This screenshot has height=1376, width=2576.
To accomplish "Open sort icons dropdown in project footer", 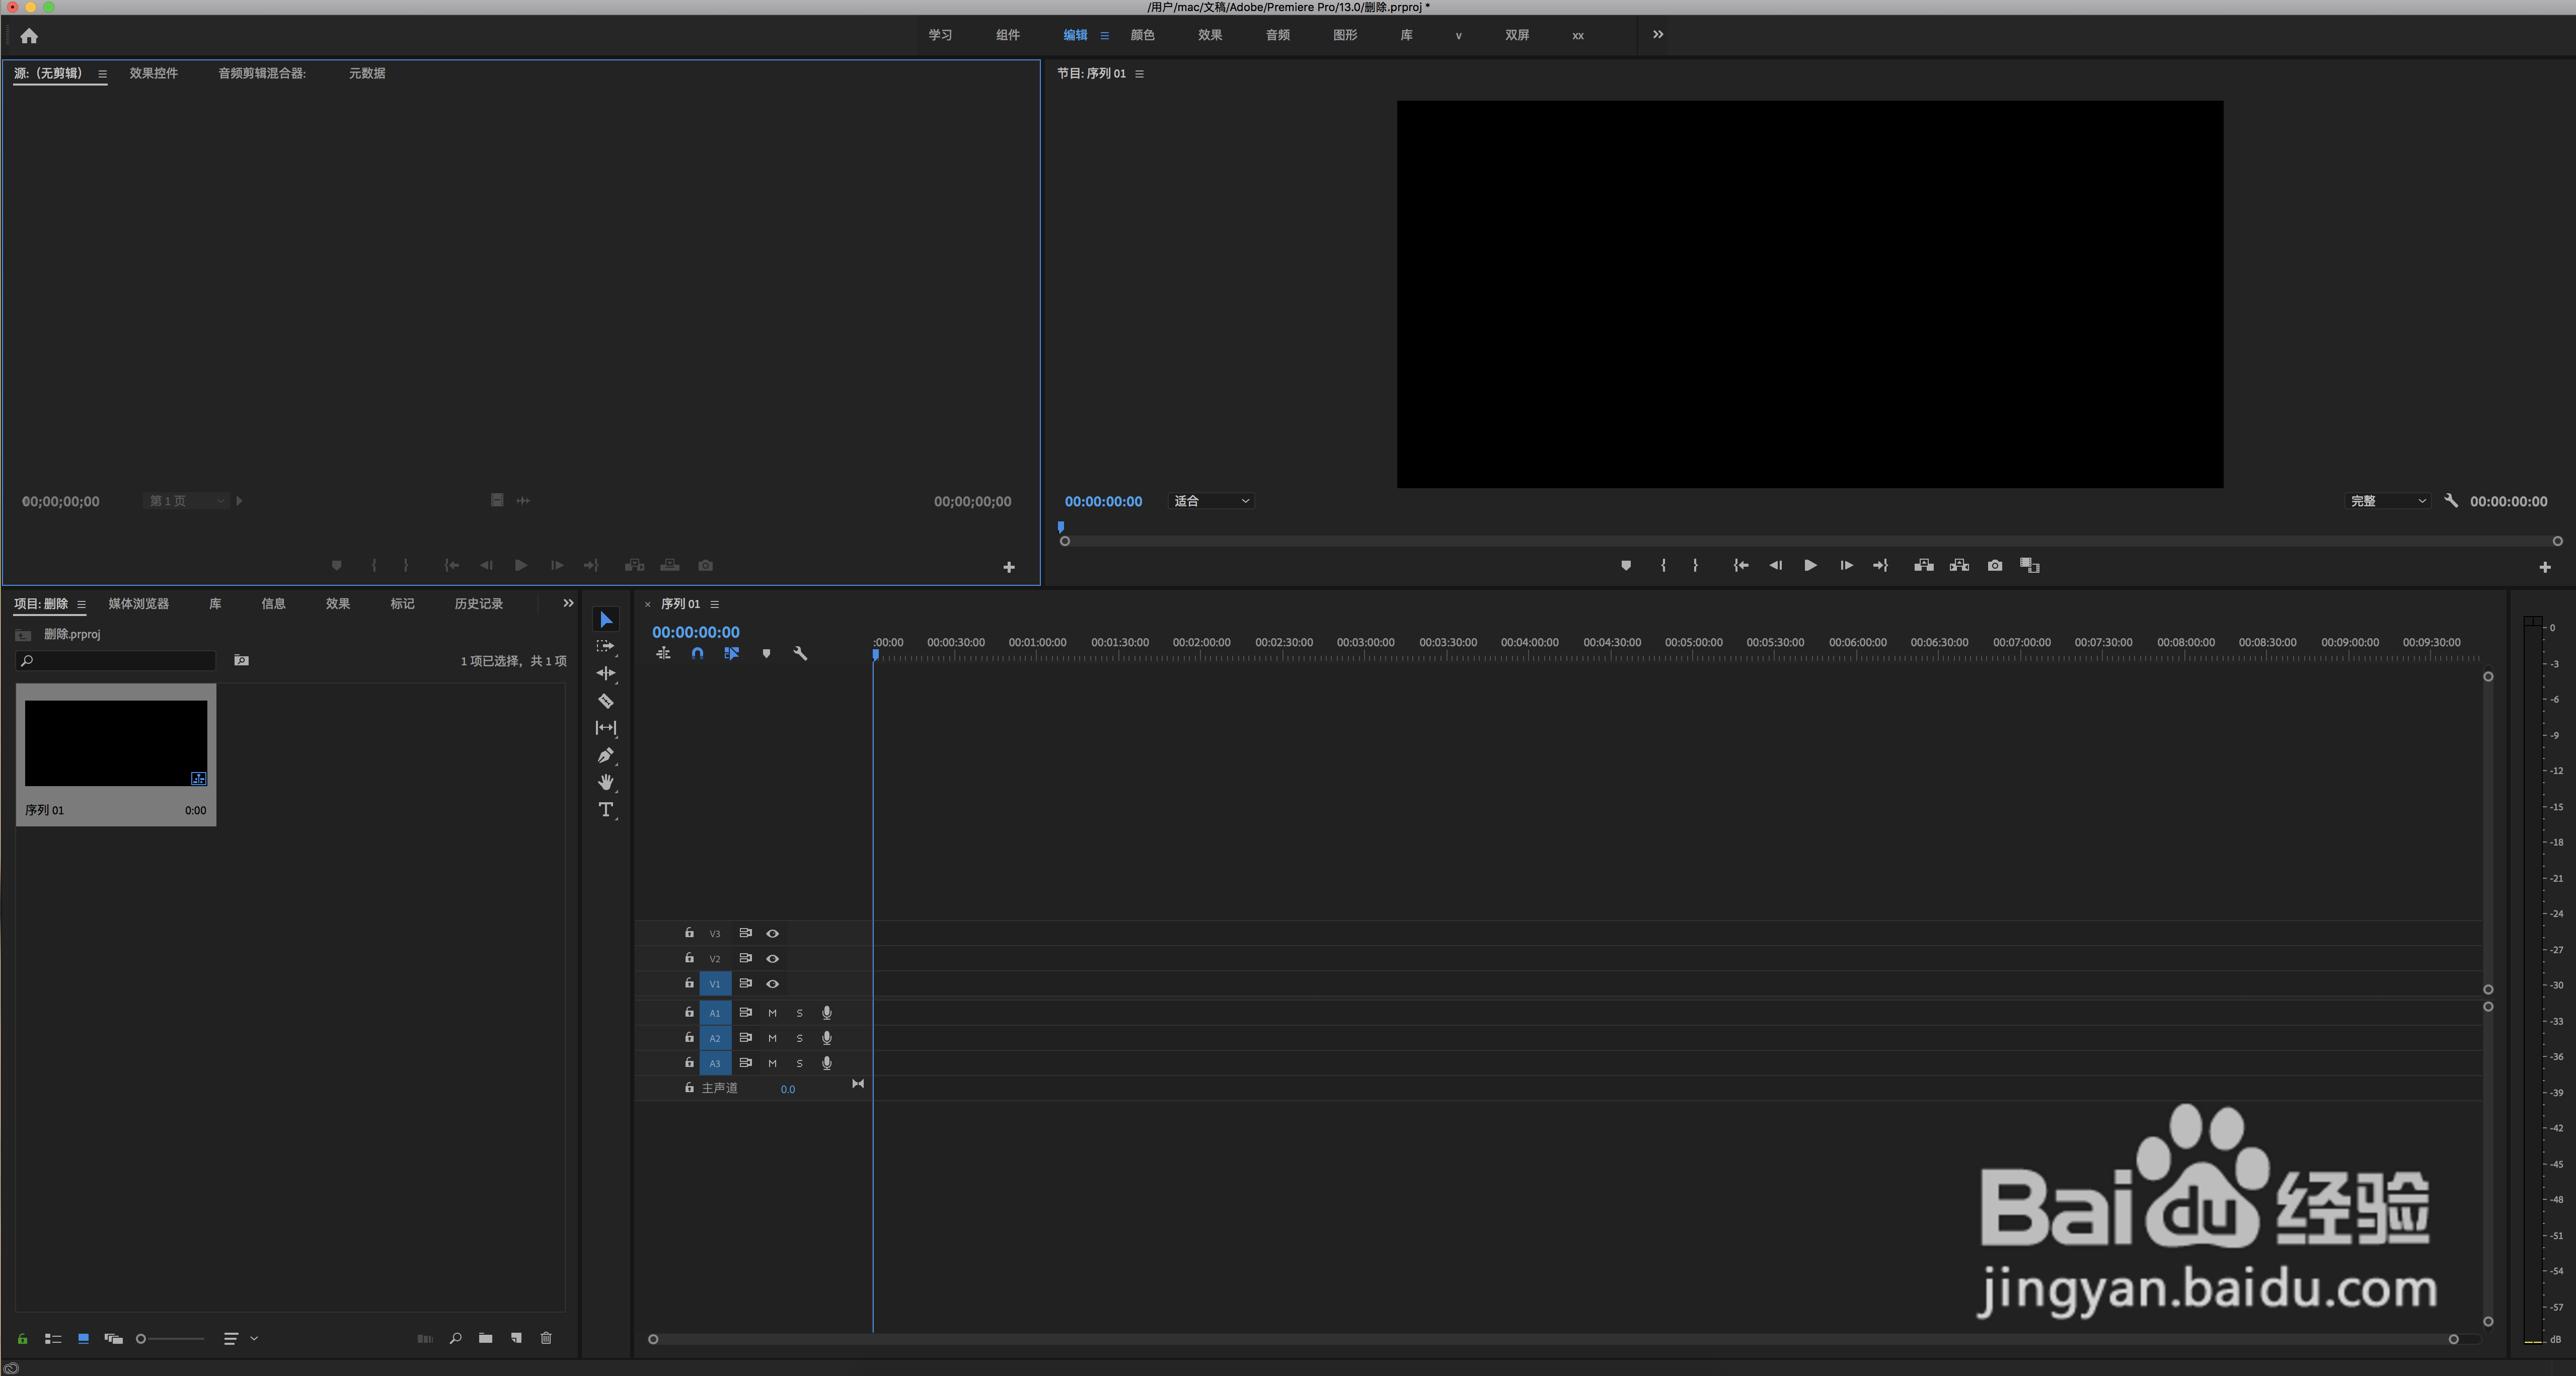I will pyautogui.click(x=239, y=1339).
